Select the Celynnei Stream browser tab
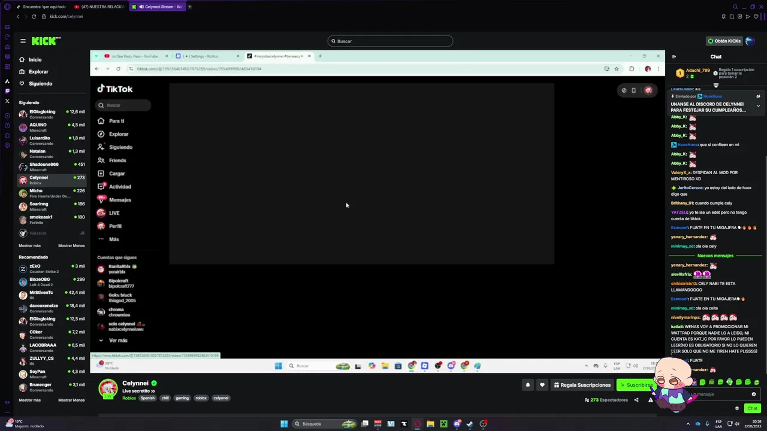The width and height of the screenshot is (767, 431). tap(157, 7)
